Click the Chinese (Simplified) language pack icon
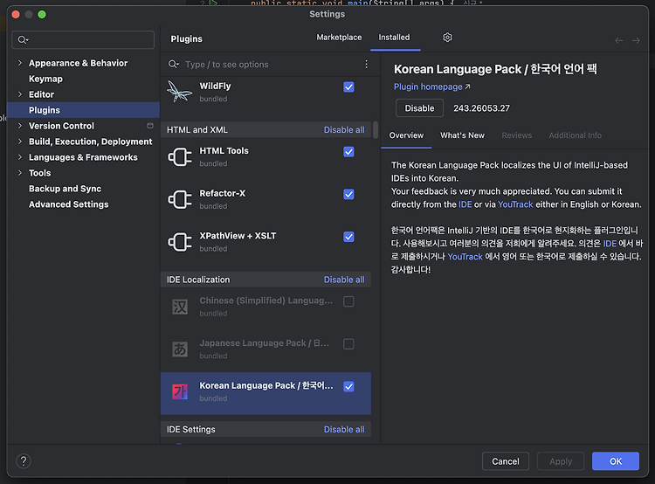The image size is (655, 484). pos(180,307)
